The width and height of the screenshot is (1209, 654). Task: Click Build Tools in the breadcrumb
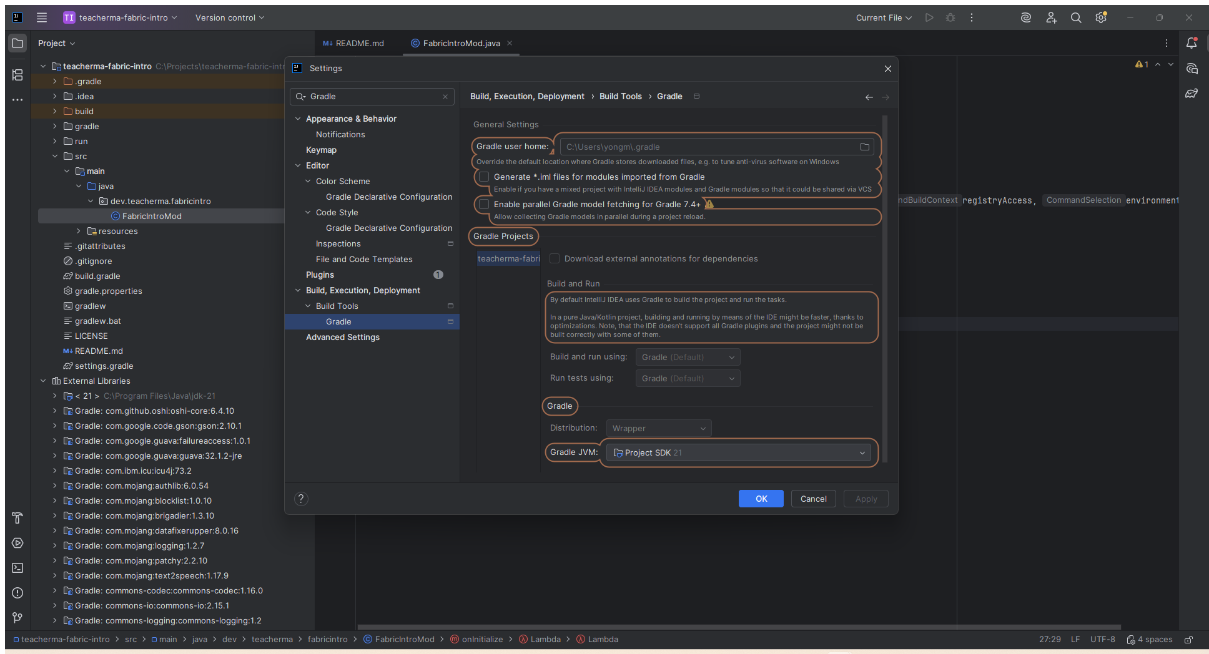620,96
